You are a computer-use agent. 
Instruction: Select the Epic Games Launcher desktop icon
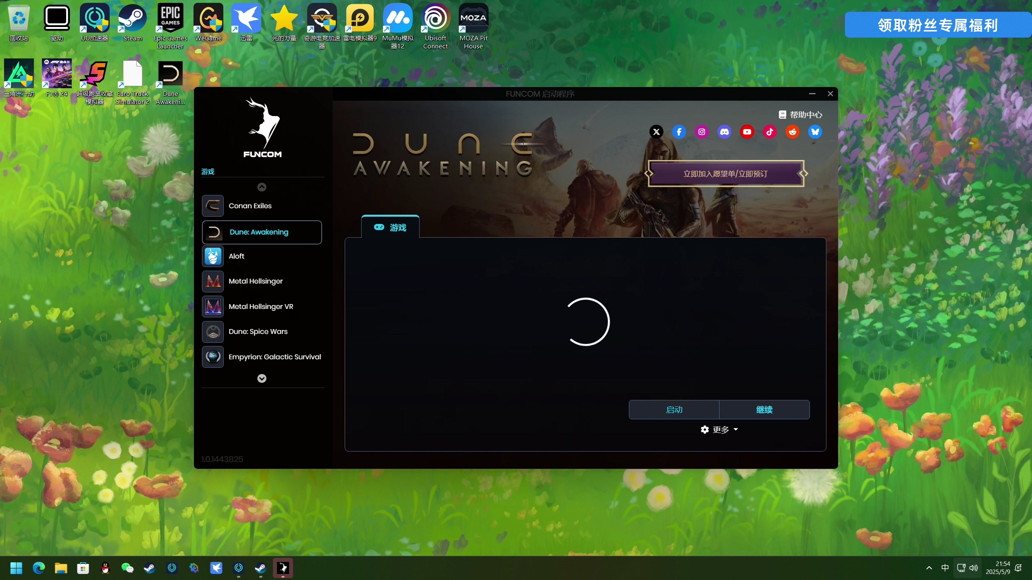(x=171, y=27)
